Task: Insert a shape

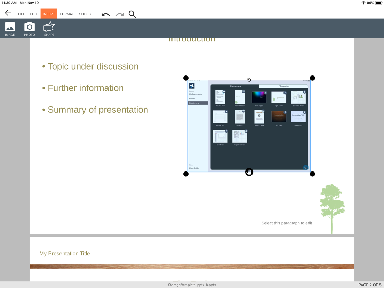Action: click(x=49, y=29)
